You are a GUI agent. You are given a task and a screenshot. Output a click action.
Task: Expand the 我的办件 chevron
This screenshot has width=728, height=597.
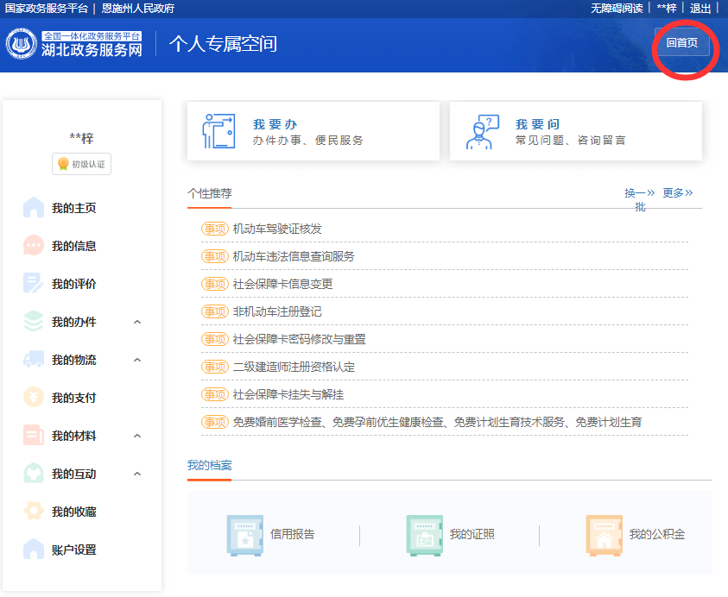(137, 322)
